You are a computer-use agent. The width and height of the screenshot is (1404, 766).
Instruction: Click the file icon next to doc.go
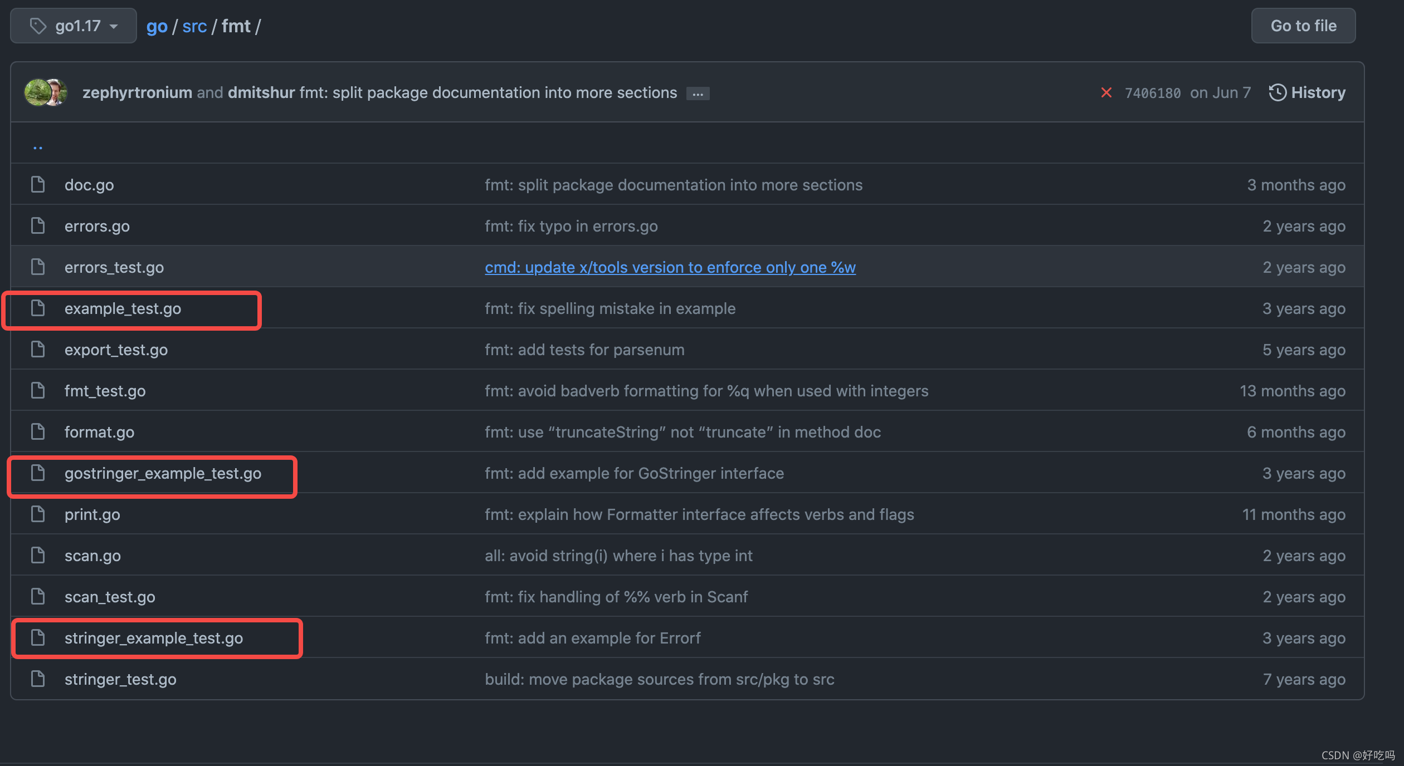click(x=38, y=184)
